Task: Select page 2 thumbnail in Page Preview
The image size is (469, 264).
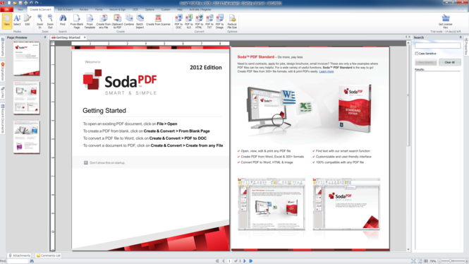Action: coord(27,97)
